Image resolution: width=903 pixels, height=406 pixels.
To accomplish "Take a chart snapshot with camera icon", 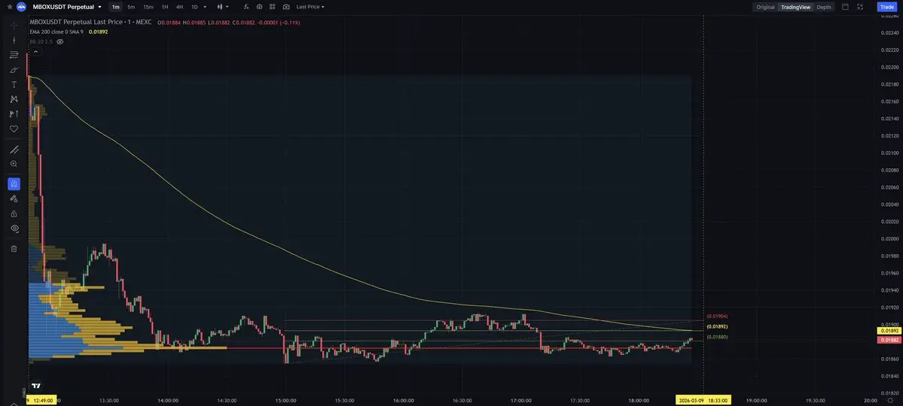I will [x=286, y=7].
